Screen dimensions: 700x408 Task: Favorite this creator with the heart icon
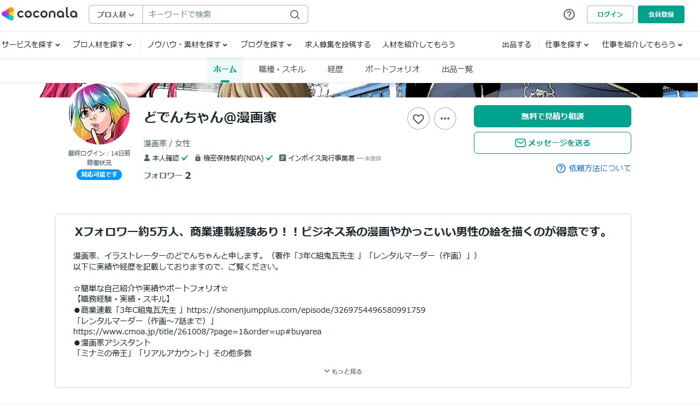click(x=418, y=118)
